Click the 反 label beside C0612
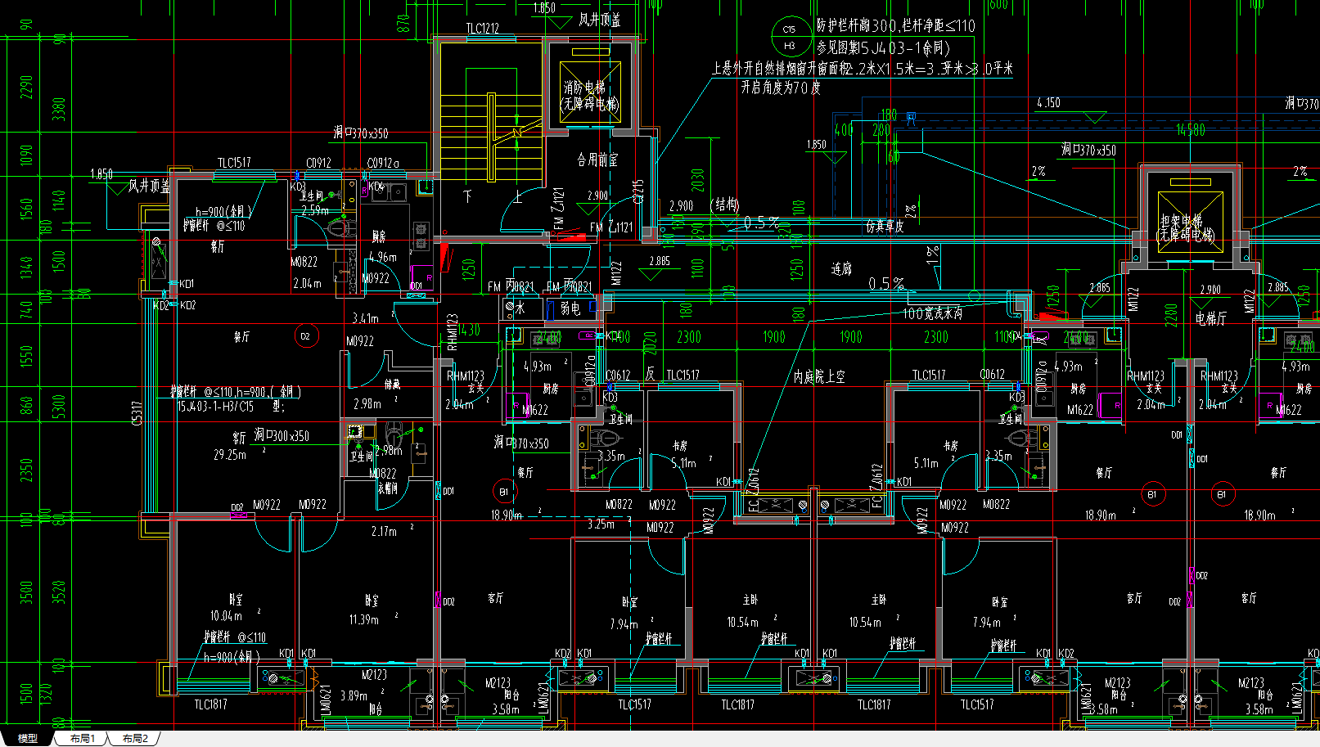 tap(650, 375)
